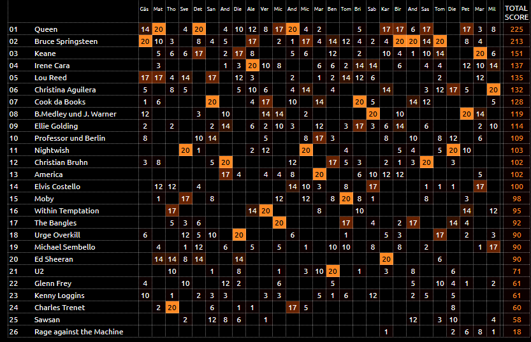Viewport: 531px width, 342px height.
Task: Click the total score 119
Action: point(517,114)
